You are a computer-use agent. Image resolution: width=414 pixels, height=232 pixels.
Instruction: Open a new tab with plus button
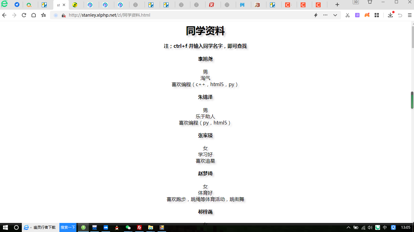click(337, 5)
